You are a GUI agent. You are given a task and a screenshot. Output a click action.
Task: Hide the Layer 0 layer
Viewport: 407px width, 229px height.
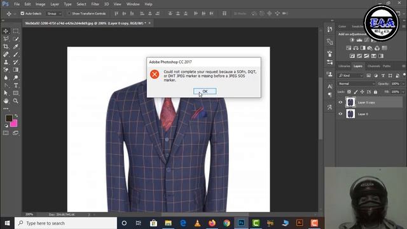point(340,114)
